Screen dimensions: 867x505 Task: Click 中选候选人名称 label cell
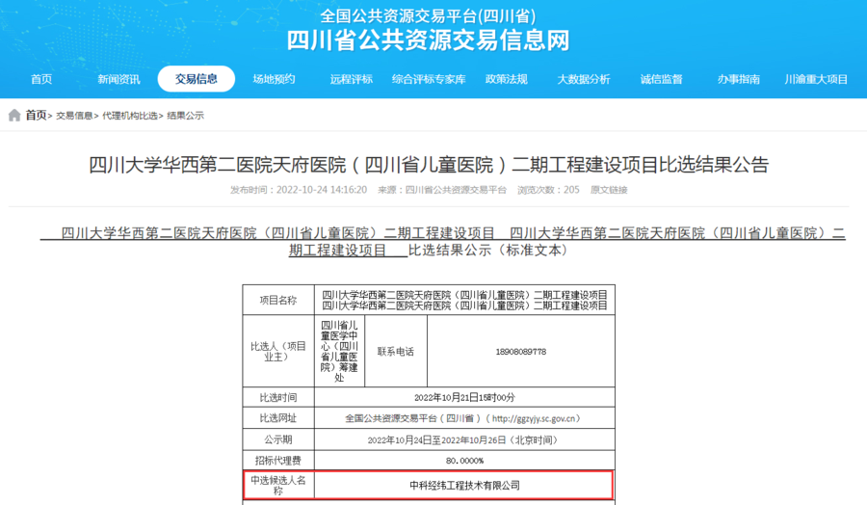(279, 485)
